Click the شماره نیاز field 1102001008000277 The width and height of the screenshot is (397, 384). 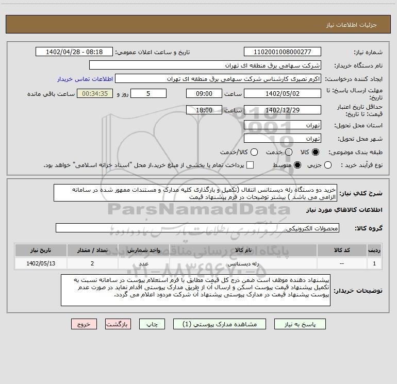coord(283,52)
